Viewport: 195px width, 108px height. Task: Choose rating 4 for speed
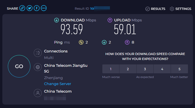point(162,69)
